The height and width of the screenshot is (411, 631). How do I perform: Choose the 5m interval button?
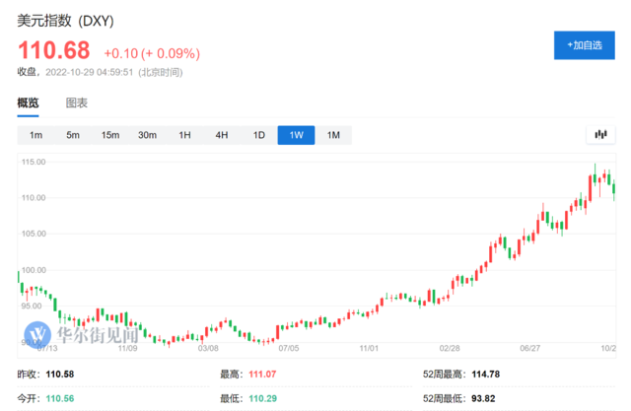73,135
